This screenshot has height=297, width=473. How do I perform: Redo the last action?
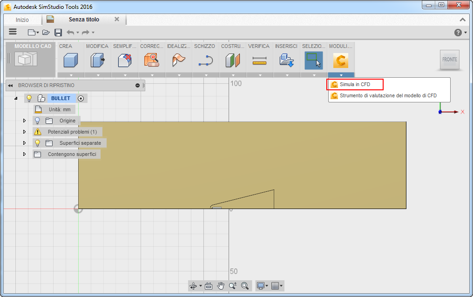(x=86, y=32)
